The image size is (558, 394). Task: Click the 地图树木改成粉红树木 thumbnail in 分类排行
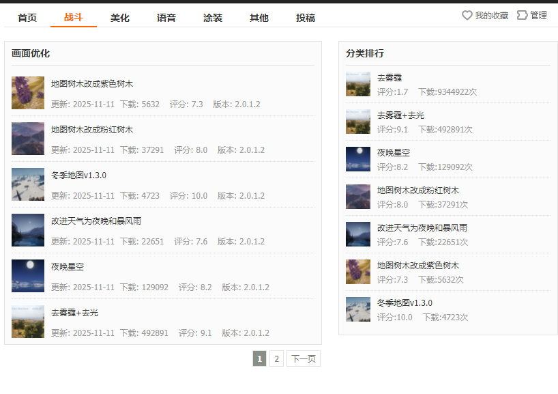(358, 197)
